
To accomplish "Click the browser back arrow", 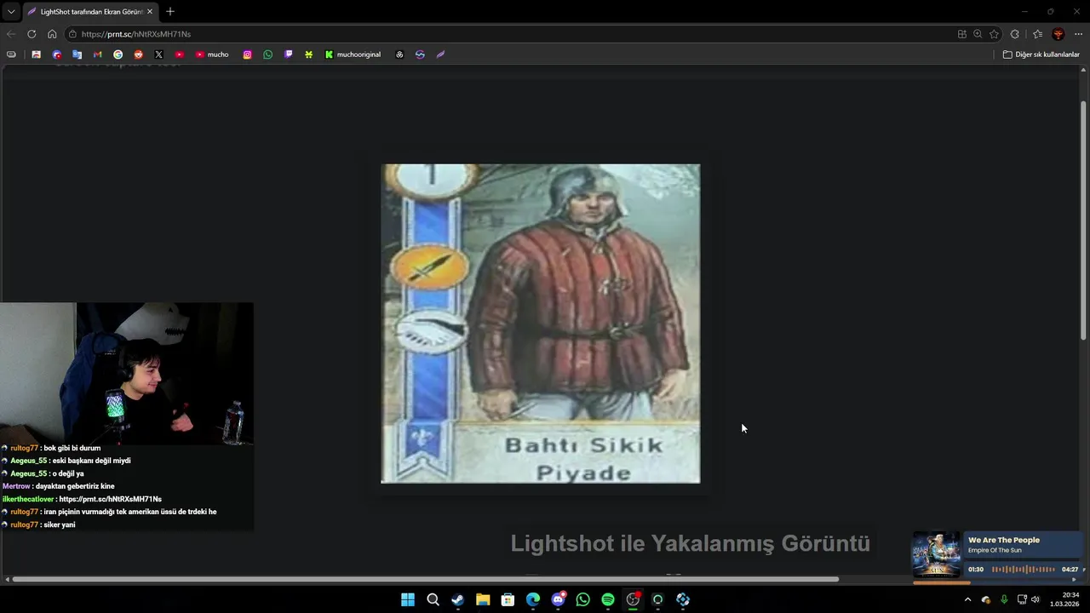I will point(10,34).
